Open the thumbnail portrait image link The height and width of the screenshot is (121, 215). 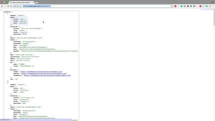(47, 75)
